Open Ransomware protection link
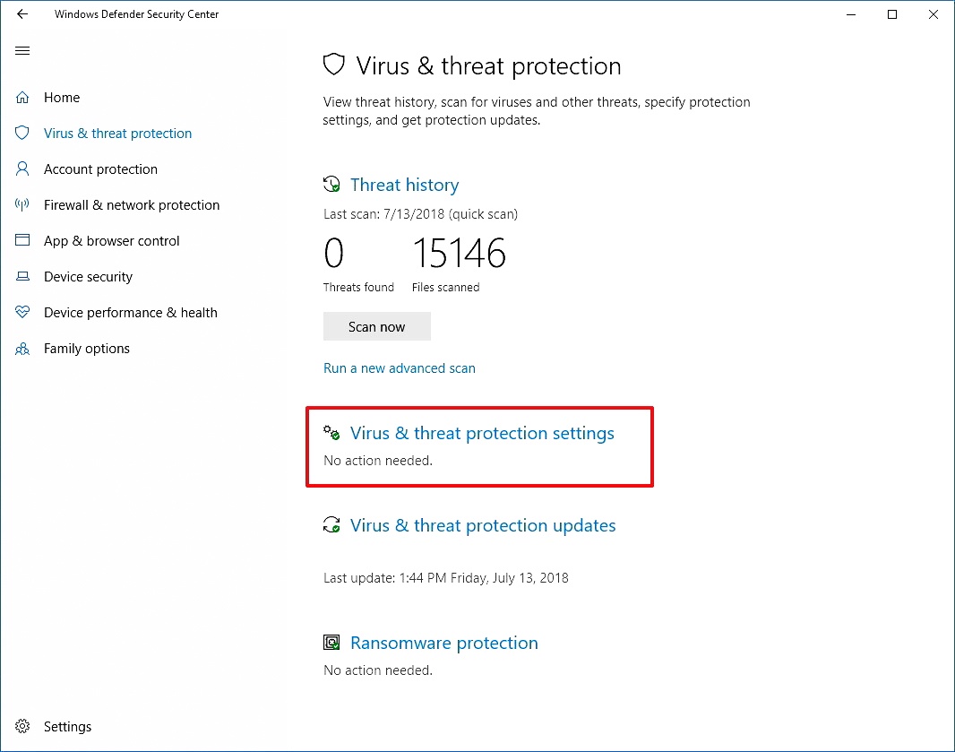The height and width of the screenshot is (752, 955). pos(444,643)
